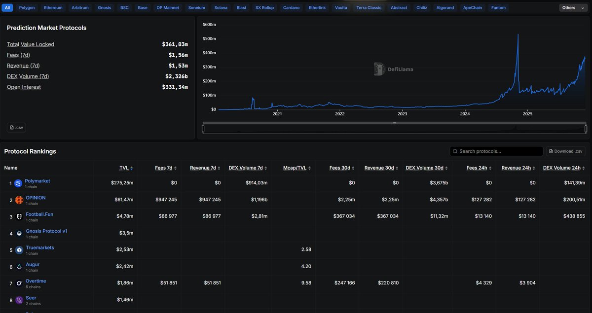
Task: Filter by OP Mainnet chain
Action: click(x=168, y=8)
